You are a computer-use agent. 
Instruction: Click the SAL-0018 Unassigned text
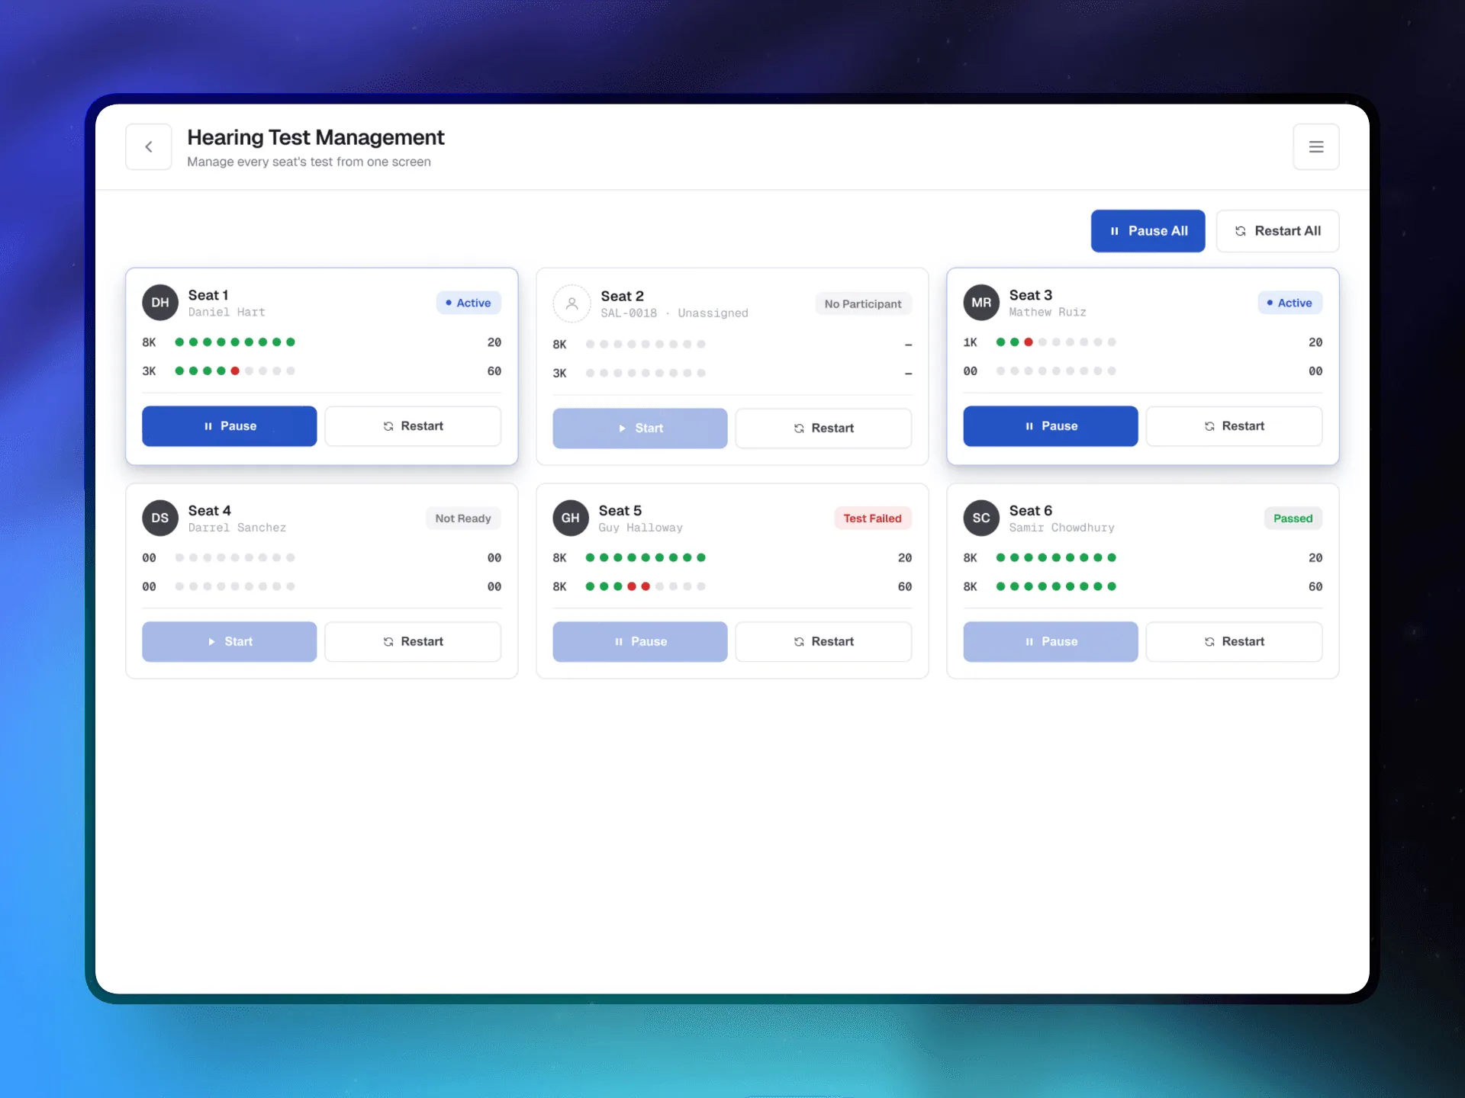click(675, 313)
